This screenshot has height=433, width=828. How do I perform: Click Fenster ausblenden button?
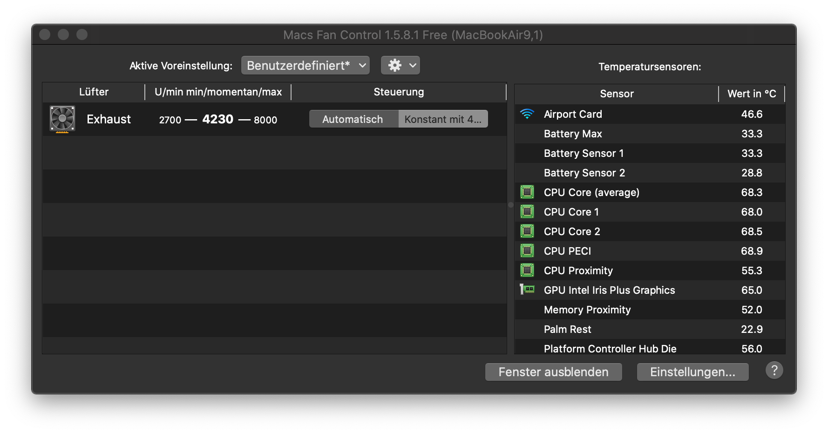[x=553, y=372]
